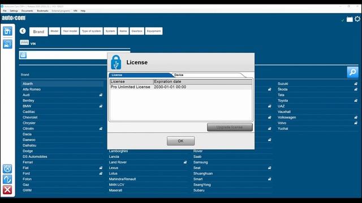The width and height of the screenshot is (362, 203).
Task: Select the Year model step tab
Action: [70, 31]
